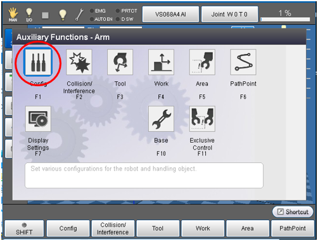This screenshot has width=318, height=241.
Task: Click the AUTO EN status indicator
Action: (x=101, y=19)
